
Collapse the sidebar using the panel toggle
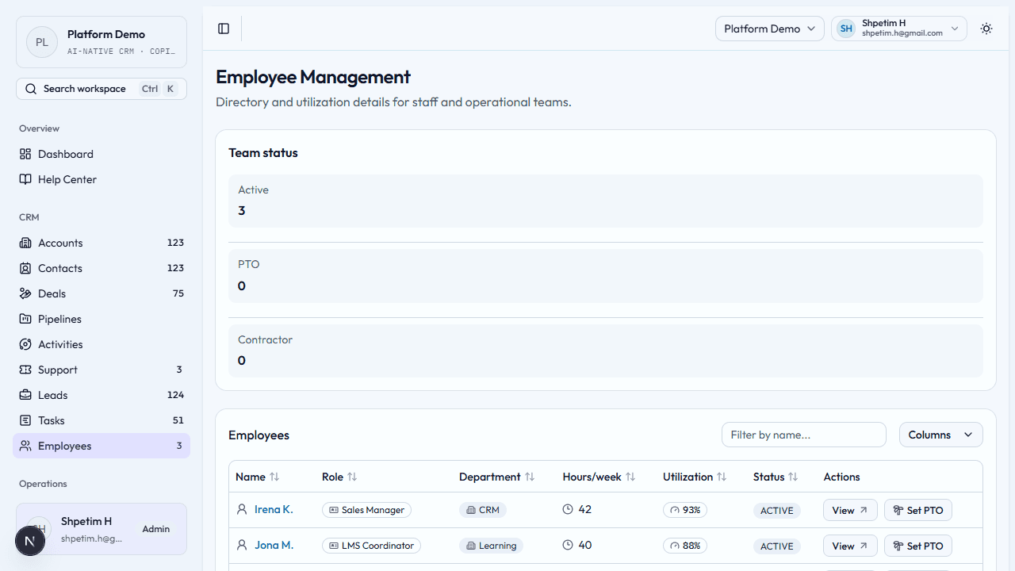pyautogui.click(x=224, y=29)
